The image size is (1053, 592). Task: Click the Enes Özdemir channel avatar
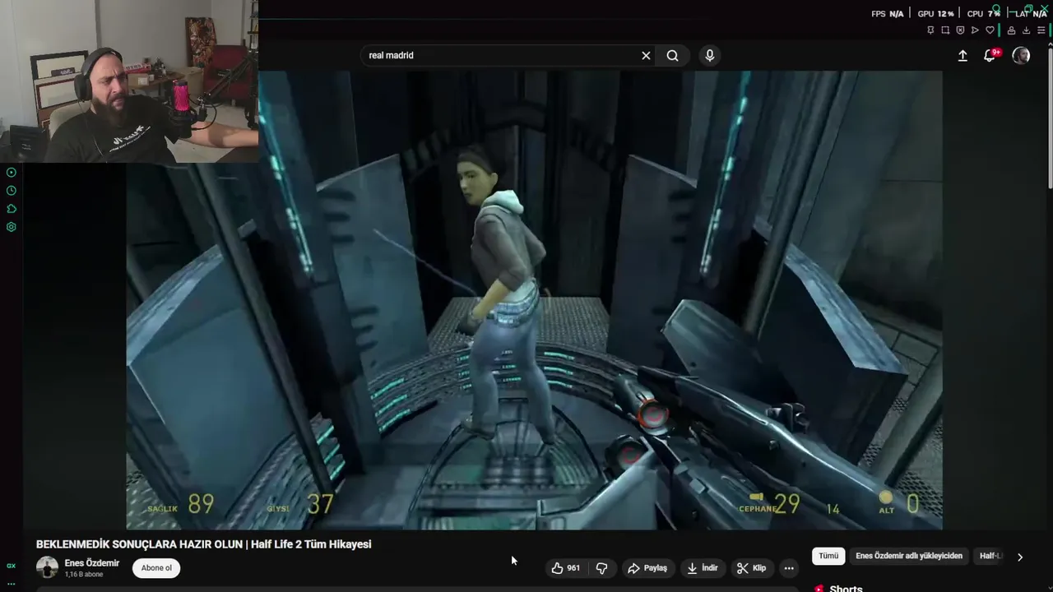(x=47, y=567)
